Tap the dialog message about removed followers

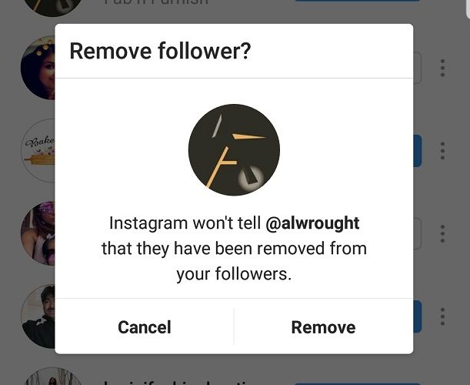234,249
